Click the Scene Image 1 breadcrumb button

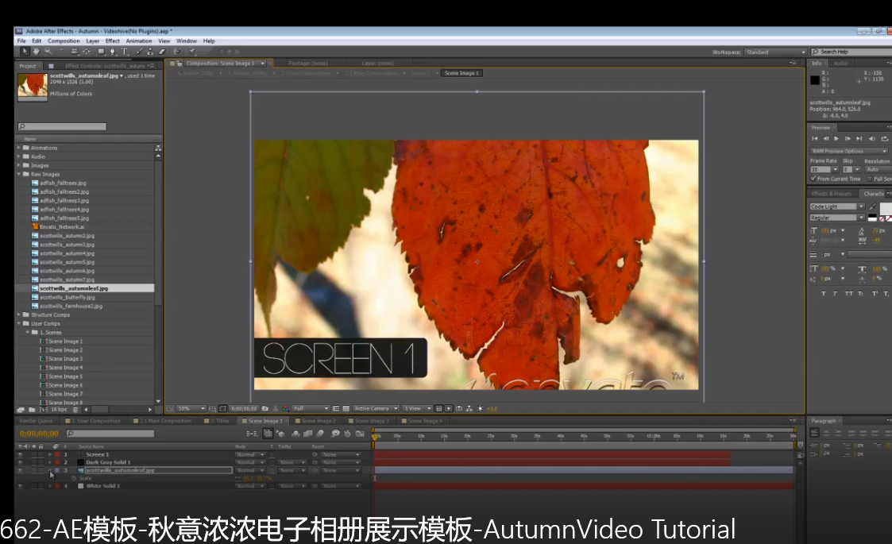461,73
